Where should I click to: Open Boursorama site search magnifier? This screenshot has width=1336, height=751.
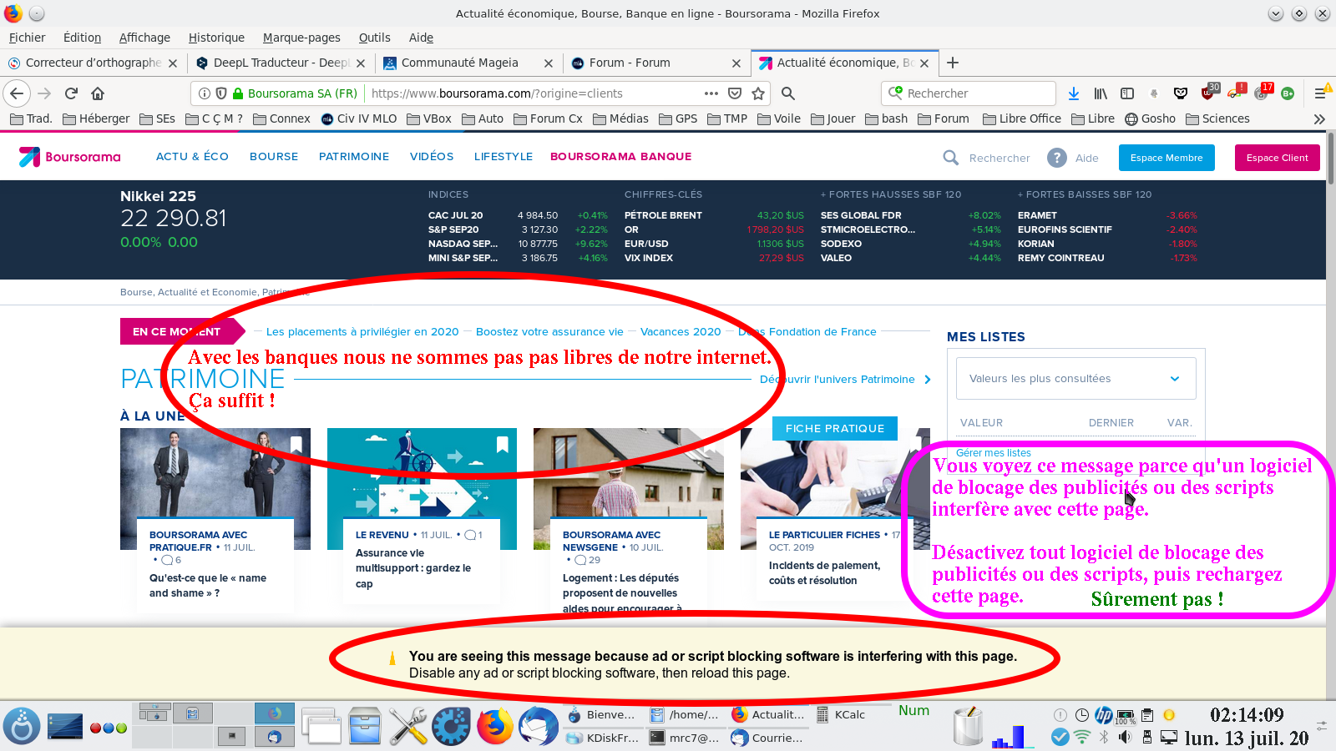950,158
